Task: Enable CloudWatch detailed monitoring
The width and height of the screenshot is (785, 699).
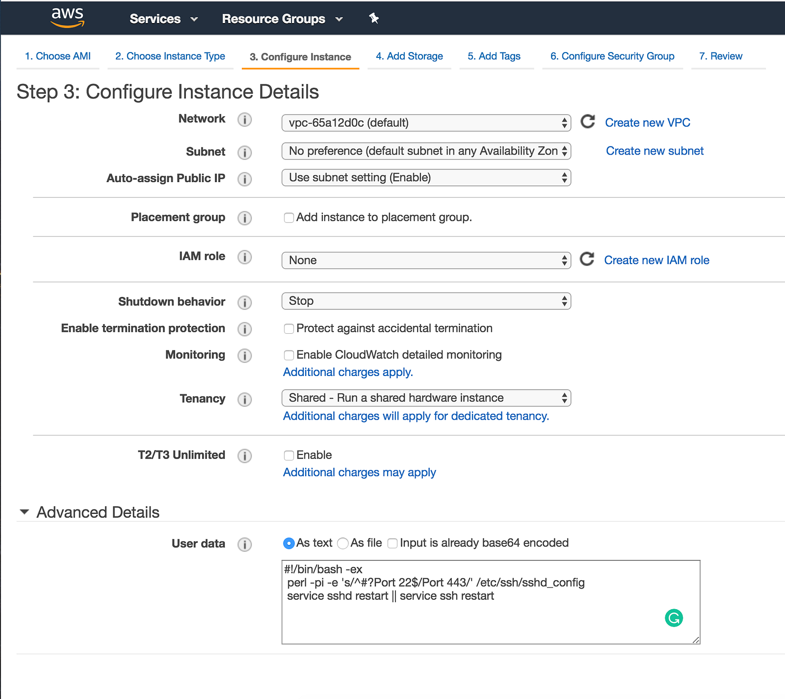Action: coord(289,355)
